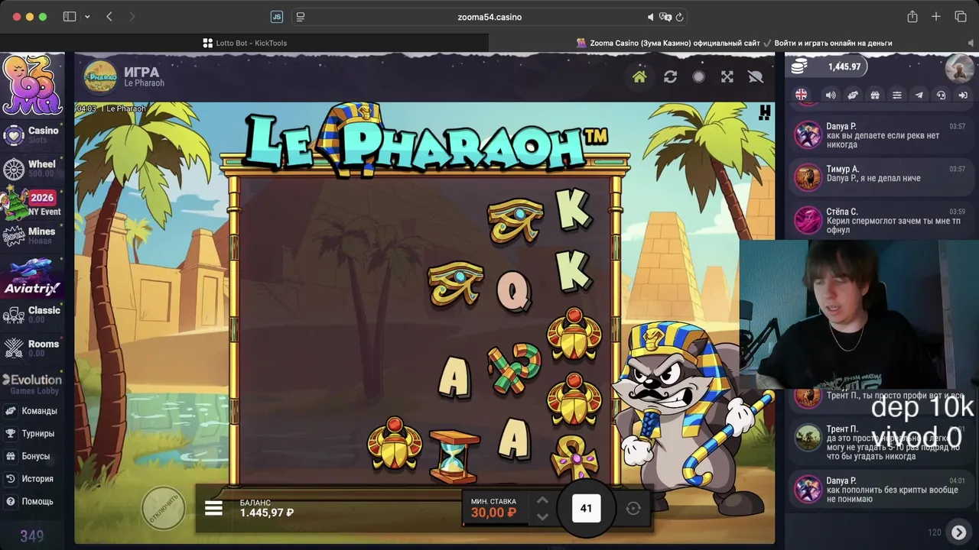Open the page reader icon in address bar
The height and width of the screenshot is (550, 979).
tap(301, 17)
